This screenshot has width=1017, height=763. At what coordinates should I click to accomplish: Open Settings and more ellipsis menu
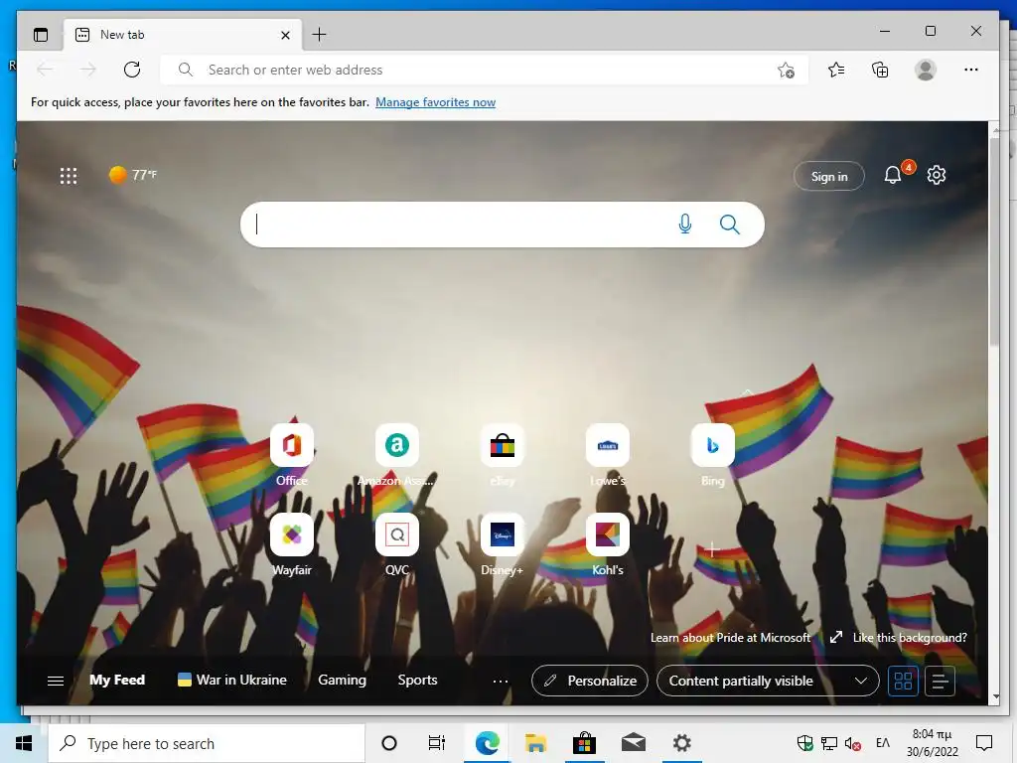[971, 70]
